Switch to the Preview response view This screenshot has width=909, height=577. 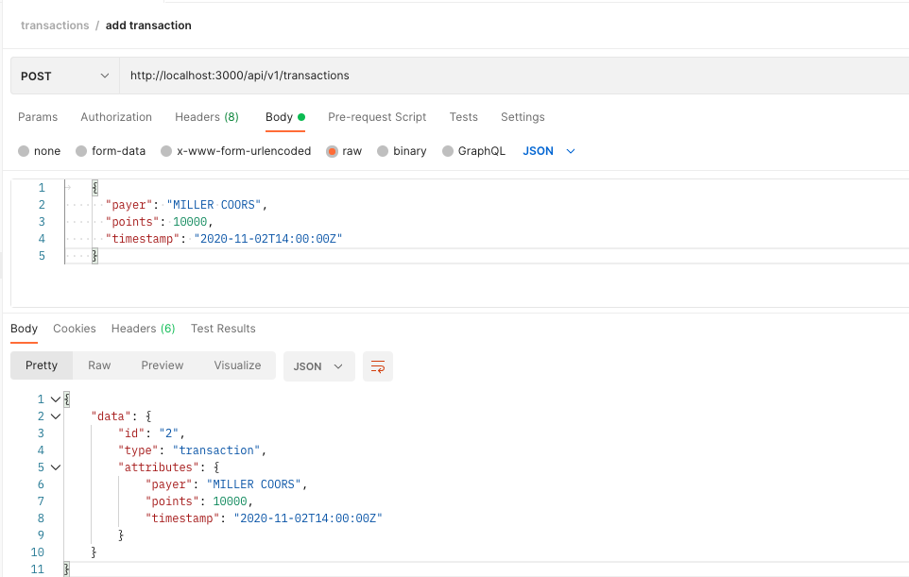[163, 365]
